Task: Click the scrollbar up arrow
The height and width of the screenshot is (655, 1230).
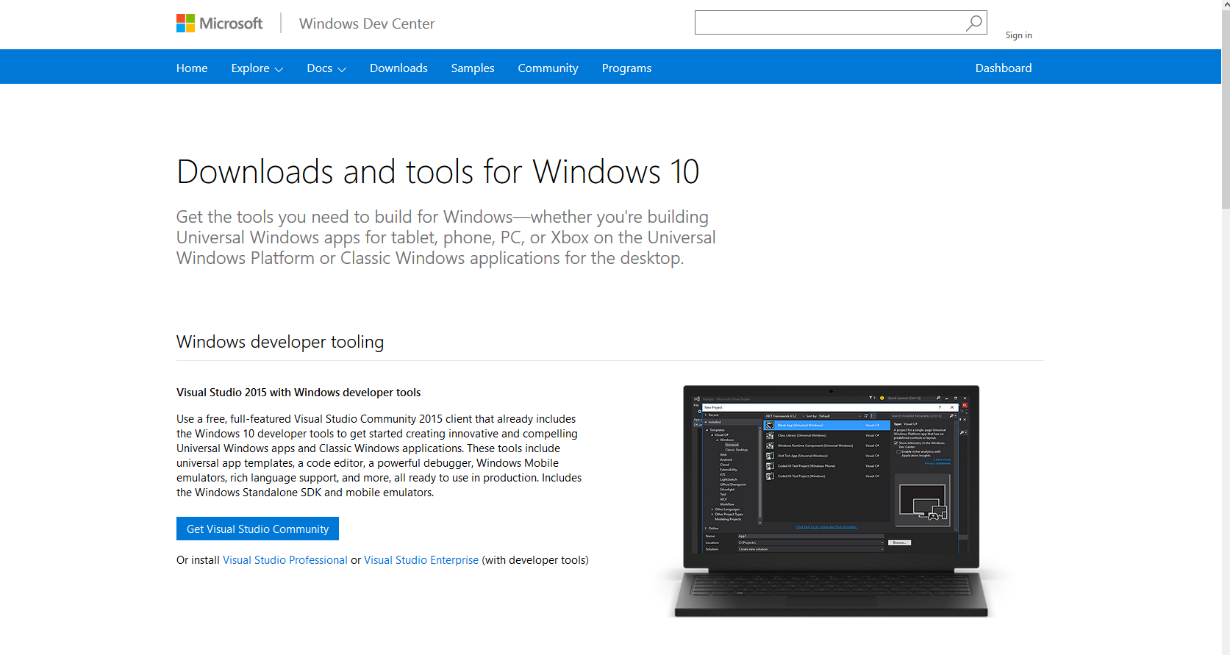Action: click(x=1226, y=4)
